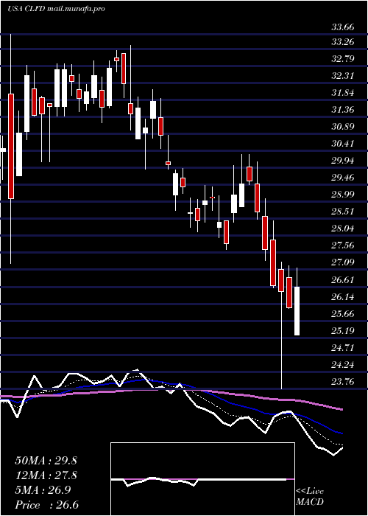This screenshot has width=368, height=516.
Task: Click the 29.46 price axis label
Action: click(343, 178)
